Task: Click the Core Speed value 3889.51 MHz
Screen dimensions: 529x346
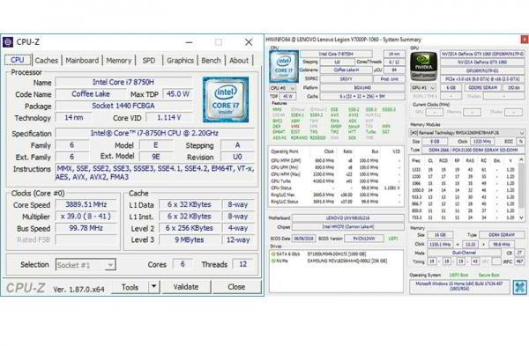Action: pos(86,204)
